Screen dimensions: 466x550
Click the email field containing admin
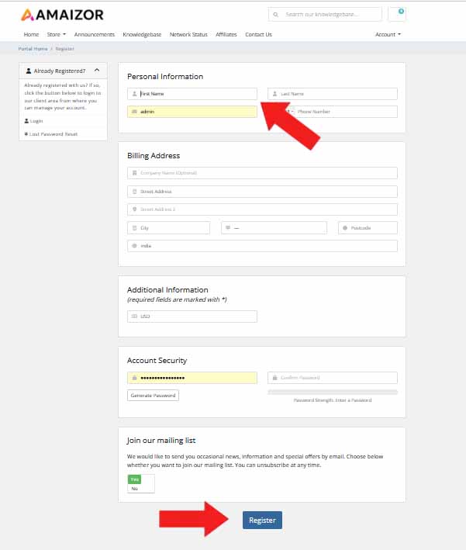point(192,112)
